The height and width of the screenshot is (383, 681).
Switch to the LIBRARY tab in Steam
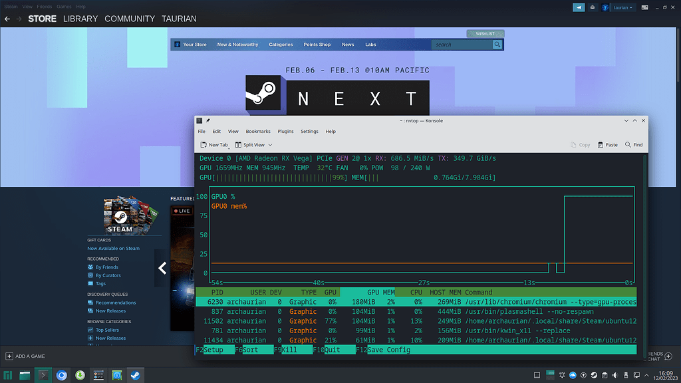tap(80, 19)
